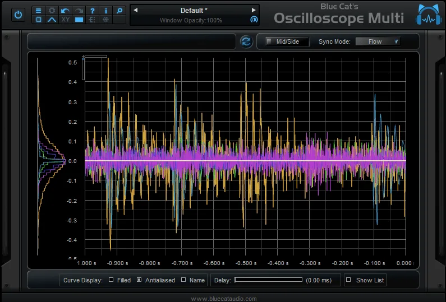The image size is (446, 302).
Task: Click the curve list tree icon
Action: (x=92, y=20)
